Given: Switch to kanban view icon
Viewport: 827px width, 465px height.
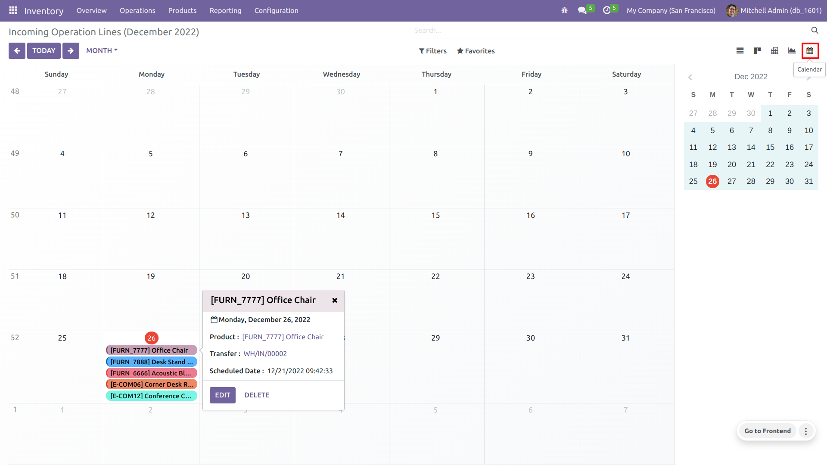Looking at the screenshot, I should coord(757,51).
